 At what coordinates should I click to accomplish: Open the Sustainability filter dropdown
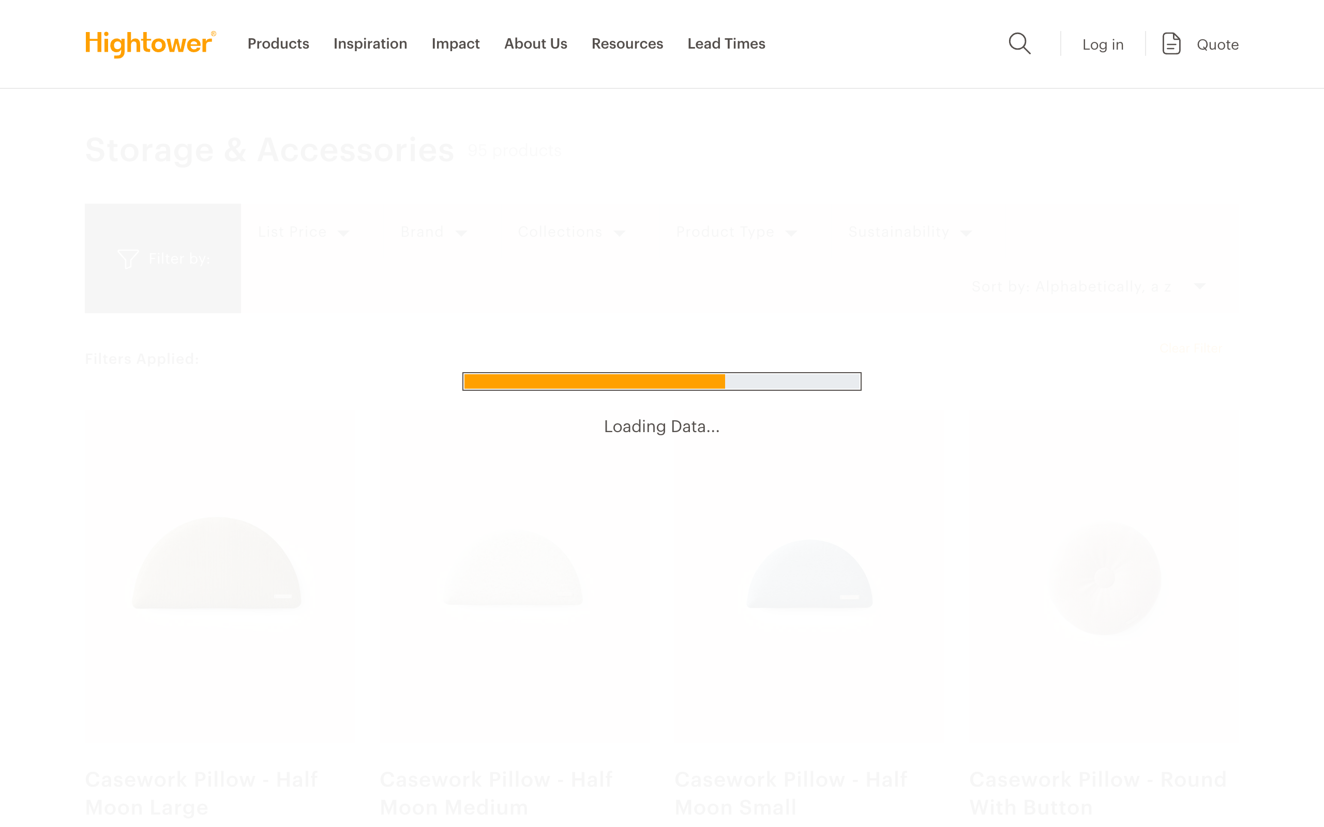pos(909,232)
